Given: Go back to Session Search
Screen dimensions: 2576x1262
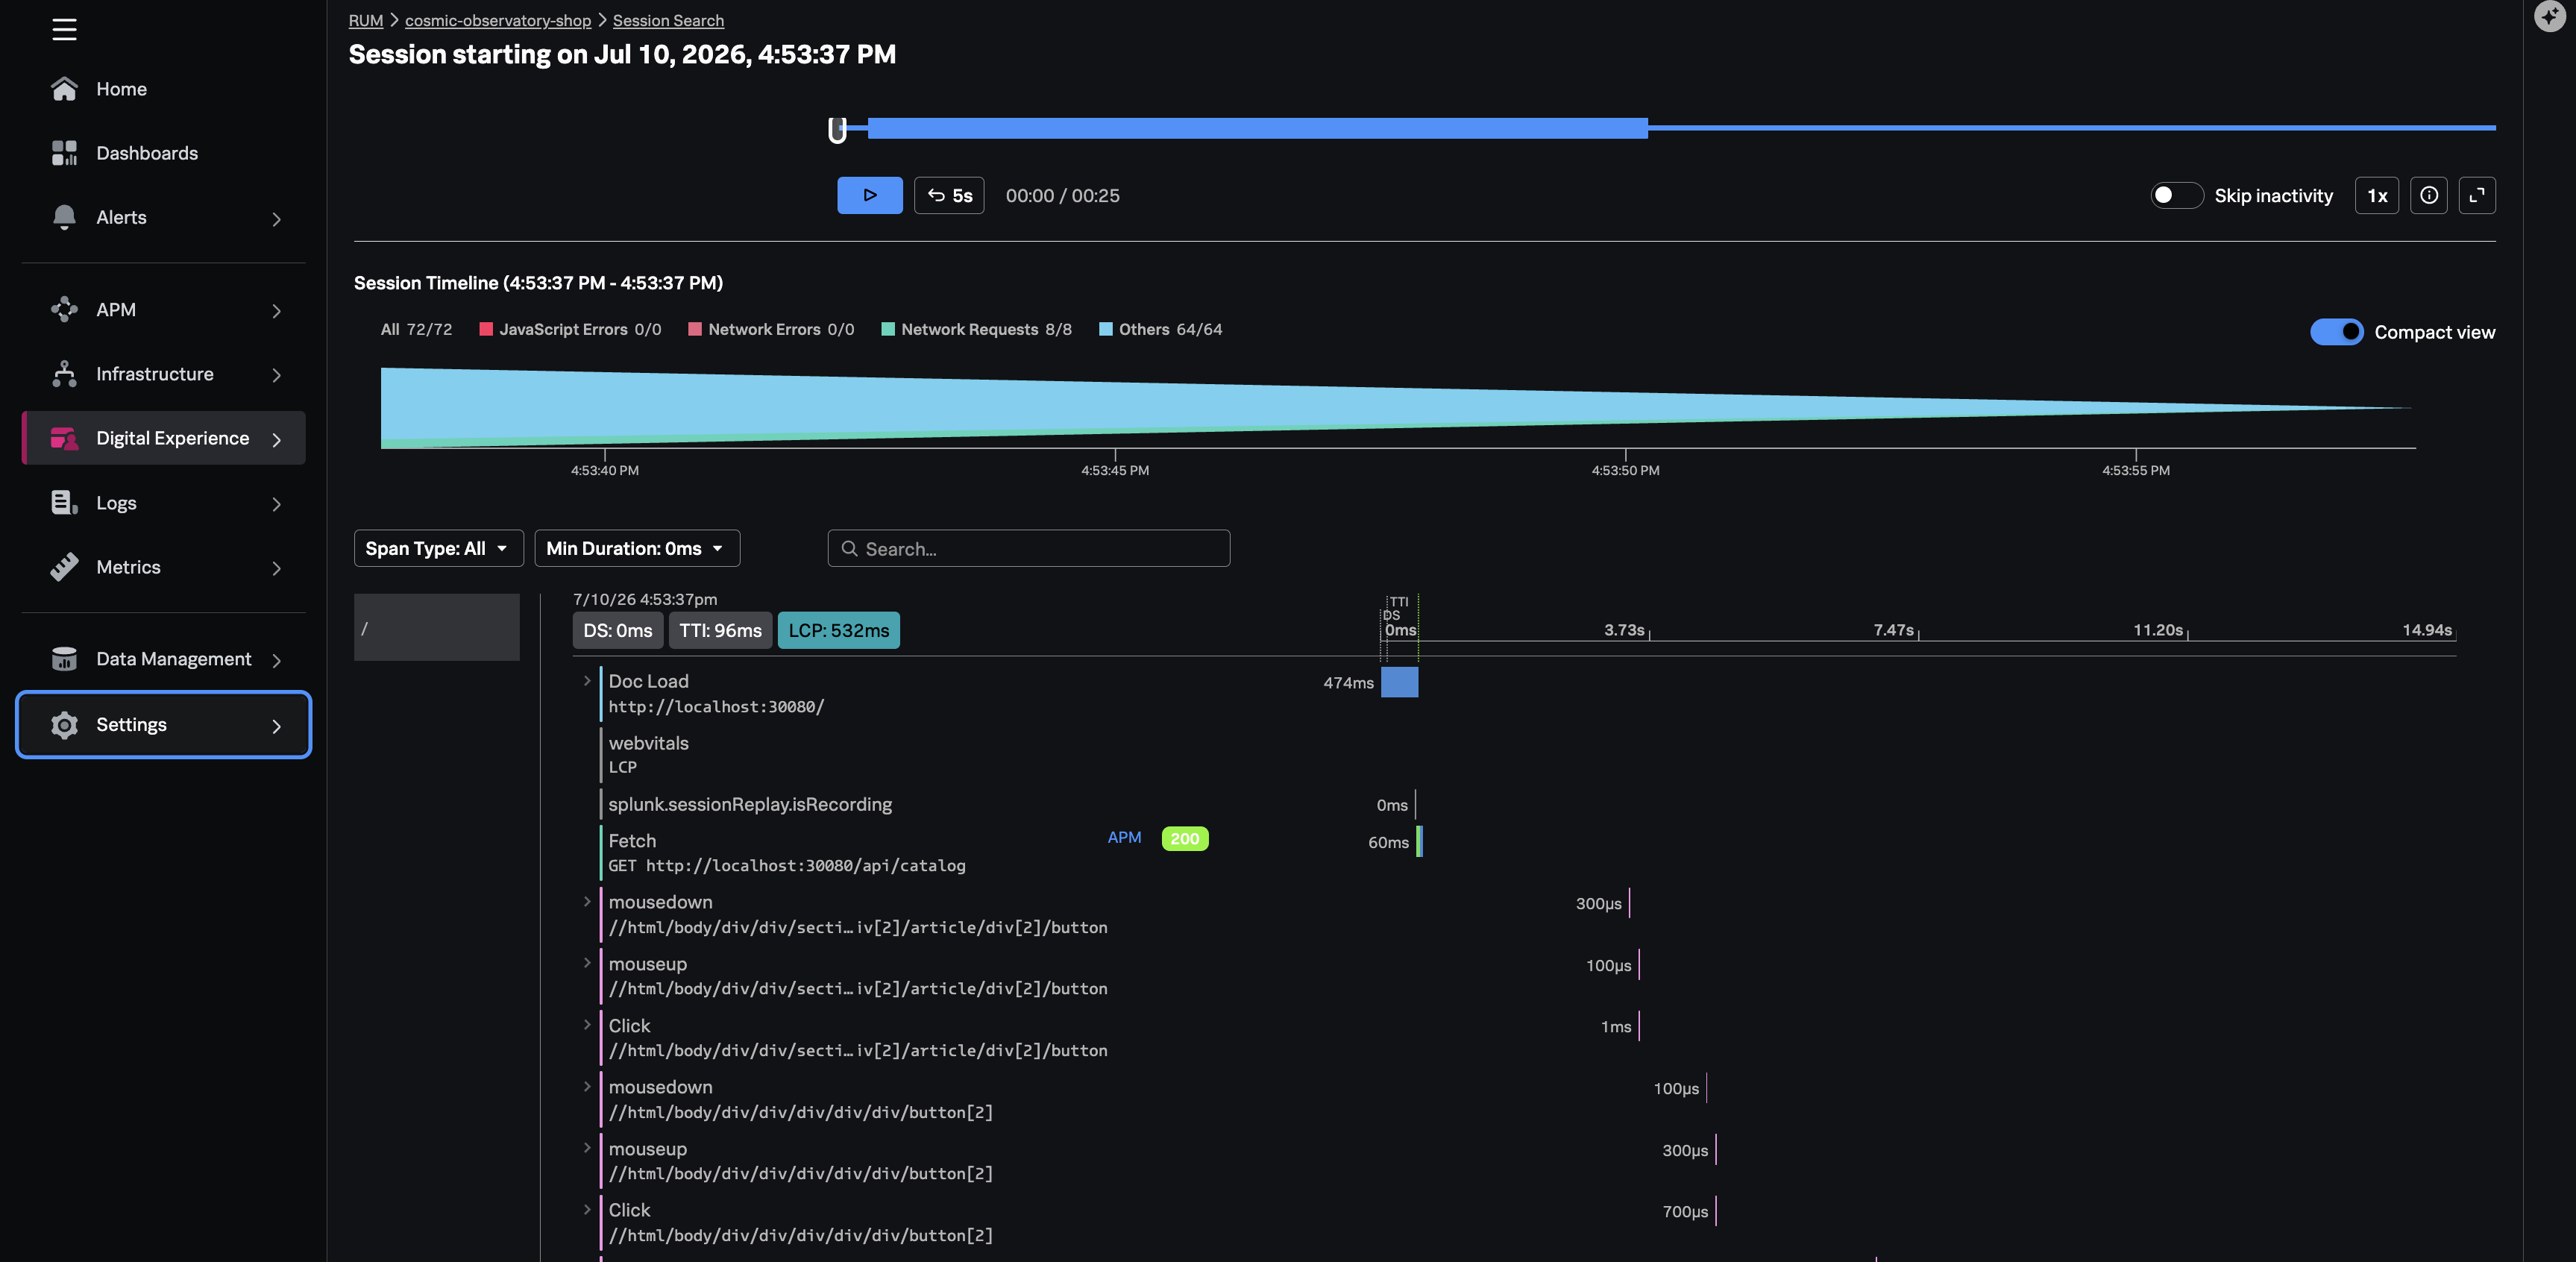Looking at the screenshot, I should [668, 20].
